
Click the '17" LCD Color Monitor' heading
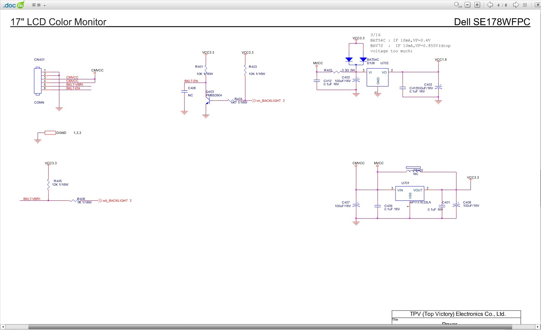click(58, 22)
